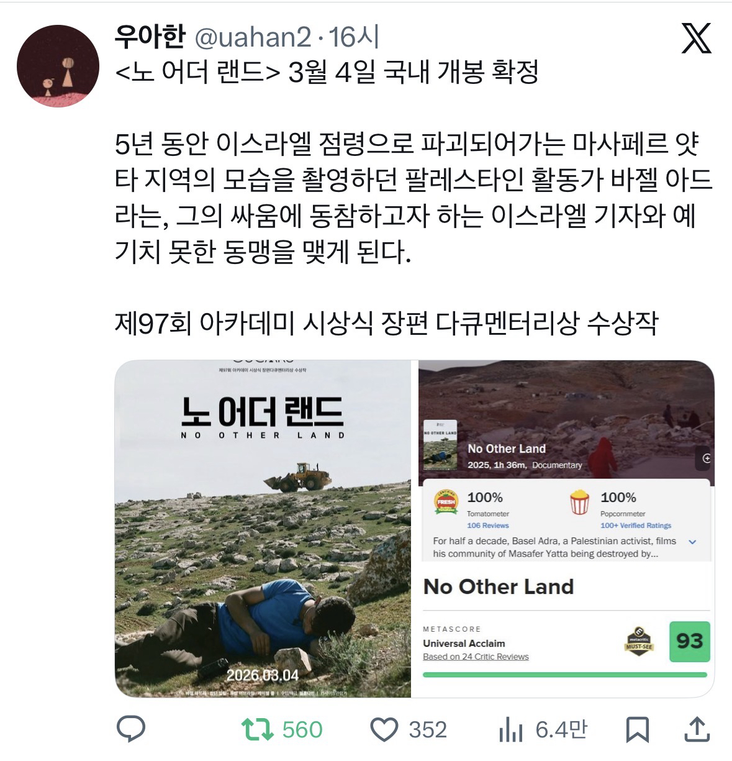Click the add-to-watchlist plus icon
This screenshot has width=732, height=761.
click(x=706, y=458)
